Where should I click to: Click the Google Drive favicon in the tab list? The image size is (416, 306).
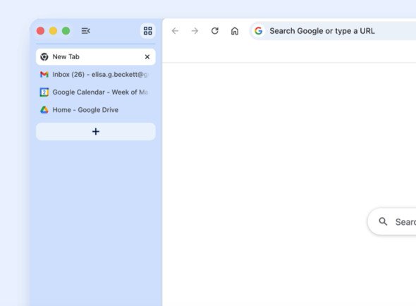pos(44,110)
